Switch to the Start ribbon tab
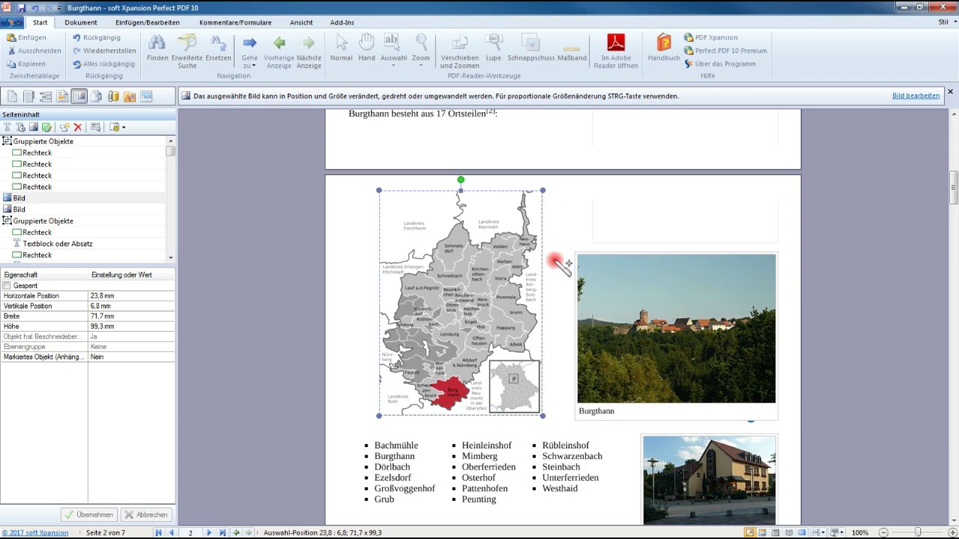959x539 pixels. click(x=40, y=22)
